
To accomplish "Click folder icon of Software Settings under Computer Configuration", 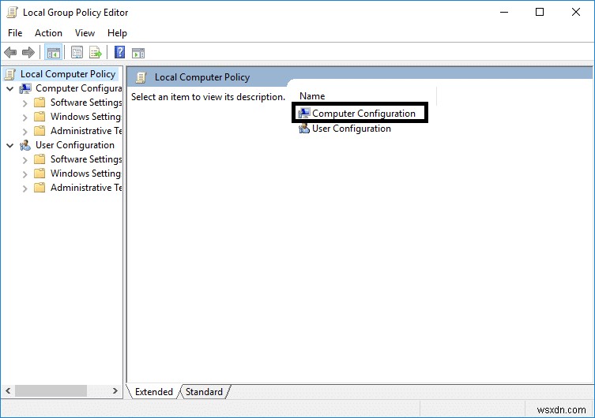I will coord(40,103).
